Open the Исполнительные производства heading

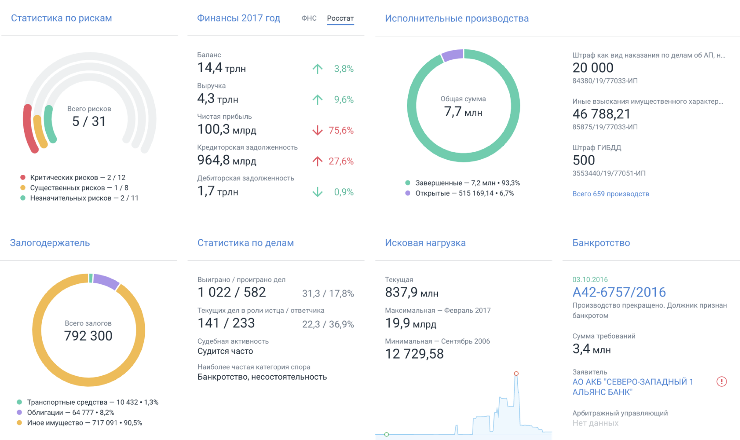pos(456,18)
